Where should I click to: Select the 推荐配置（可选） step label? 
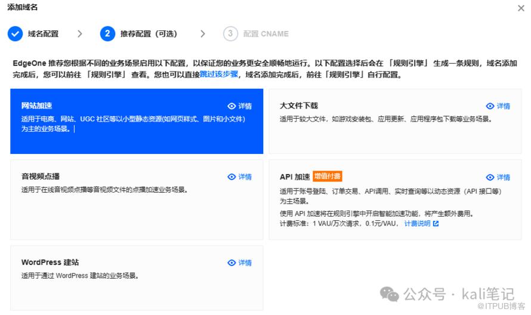(x=149, y=34)
